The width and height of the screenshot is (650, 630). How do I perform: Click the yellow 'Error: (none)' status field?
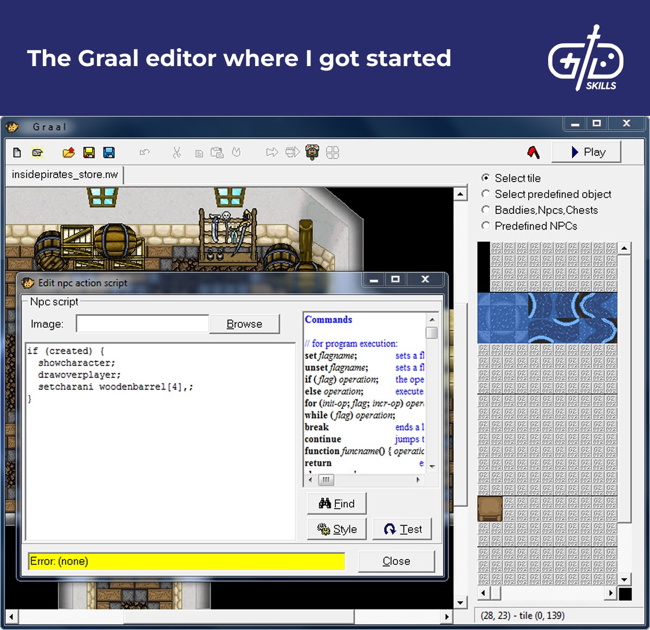186,561
